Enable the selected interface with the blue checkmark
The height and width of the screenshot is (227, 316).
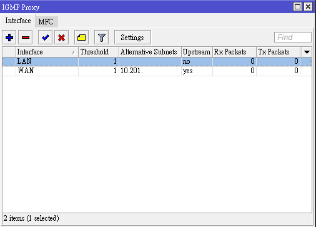point(45,38)
